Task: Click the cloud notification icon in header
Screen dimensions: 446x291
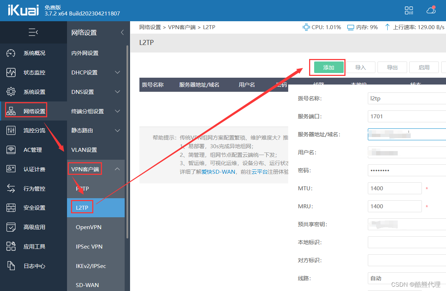Action: pyautogui.click(x=431, y=10)
